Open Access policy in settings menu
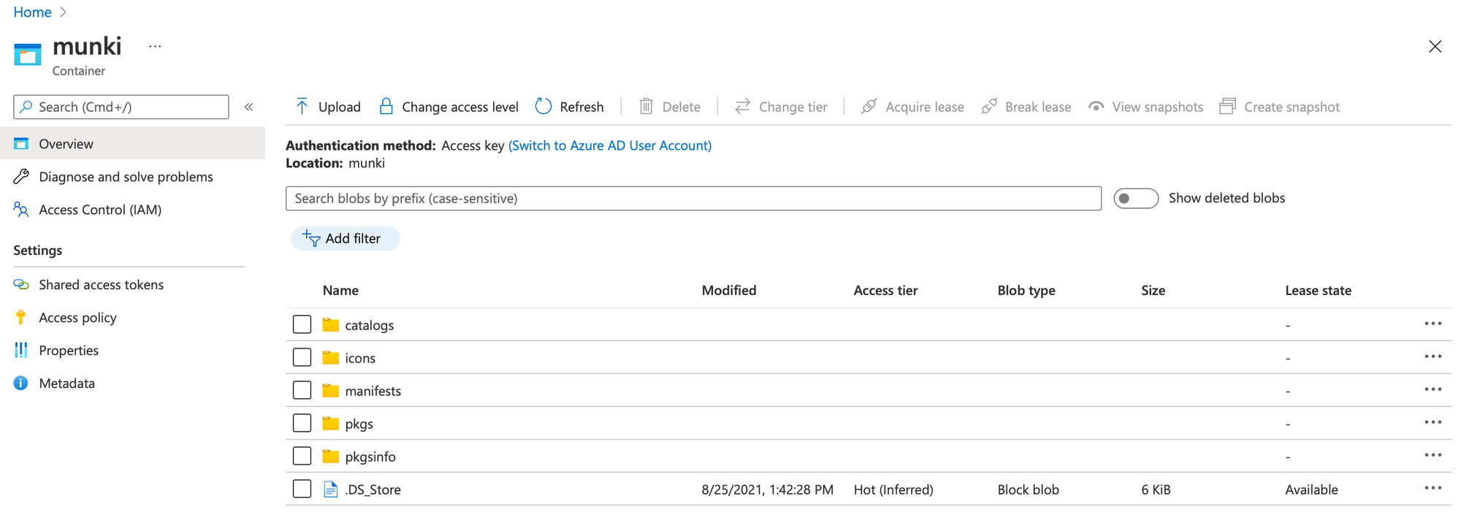Screen dimensions: 1461x515 (x=77, y=318)
